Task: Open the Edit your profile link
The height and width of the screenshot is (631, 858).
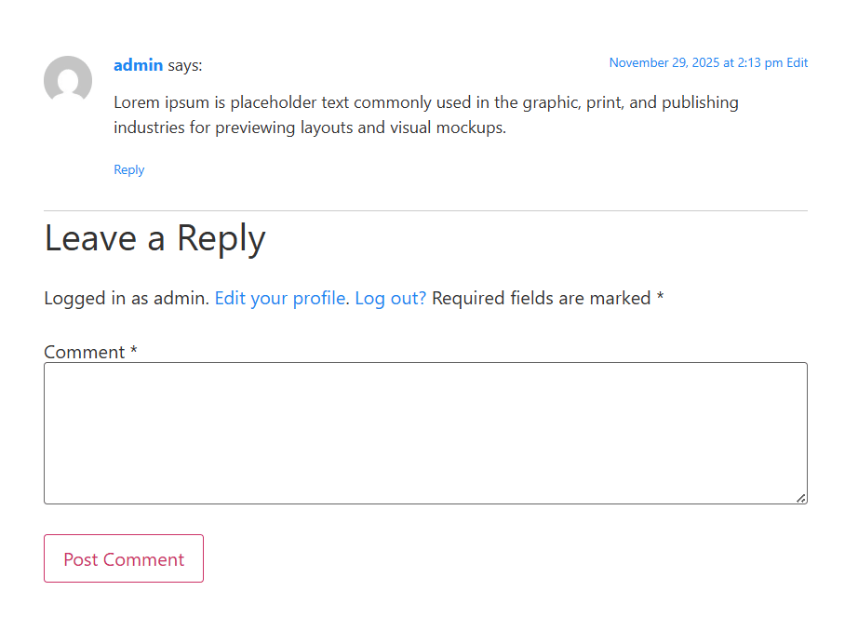Action: [x=280, y=298]
